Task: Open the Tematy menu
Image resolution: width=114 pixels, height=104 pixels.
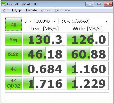Action: point(31,10)
